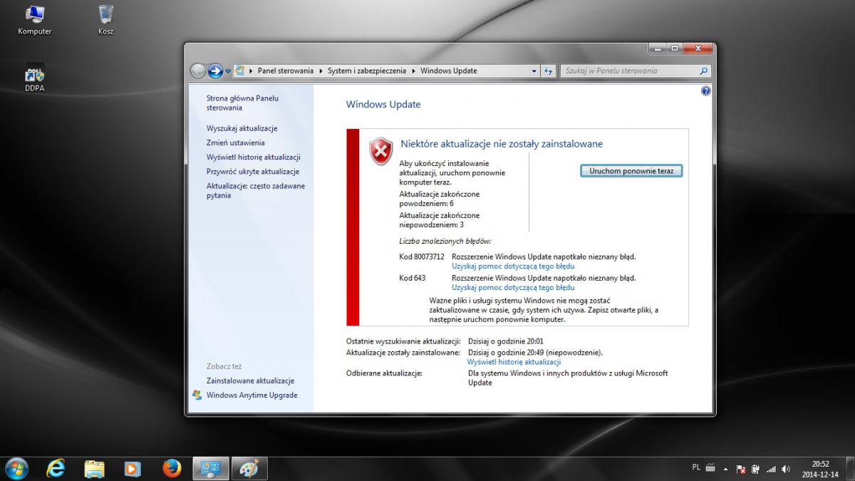The width and height of the screenshot is (855, 481).
Task: Expand the arrow before Panel sterowania breadcrumb
Action: click(x=251, y=71)
